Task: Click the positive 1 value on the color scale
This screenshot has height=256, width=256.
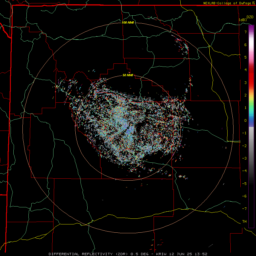Action: (x=245, y=108)
